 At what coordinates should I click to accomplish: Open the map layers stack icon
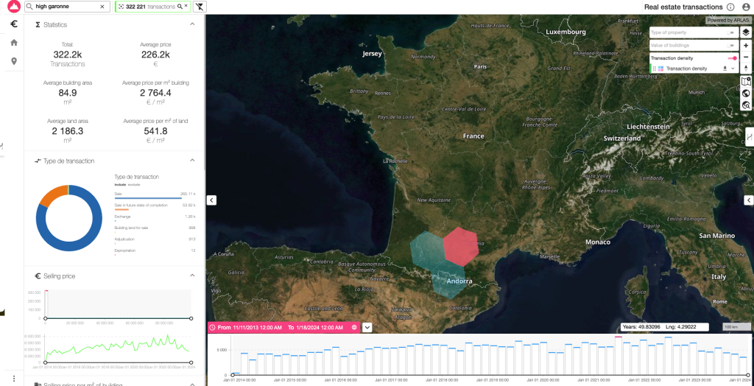[746, 32]
